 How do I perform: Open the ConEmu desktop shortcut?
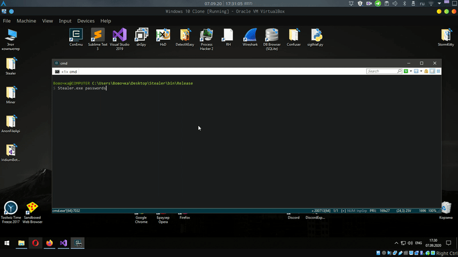(x=76, y=37)
